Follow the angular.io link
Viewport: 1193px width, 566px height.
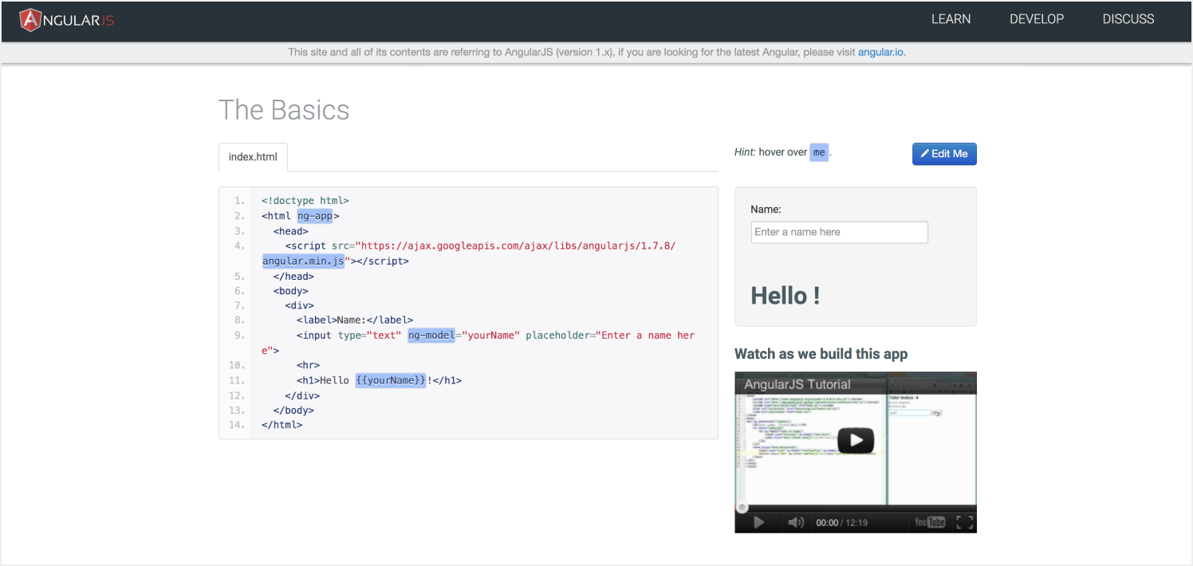[880, 53]
